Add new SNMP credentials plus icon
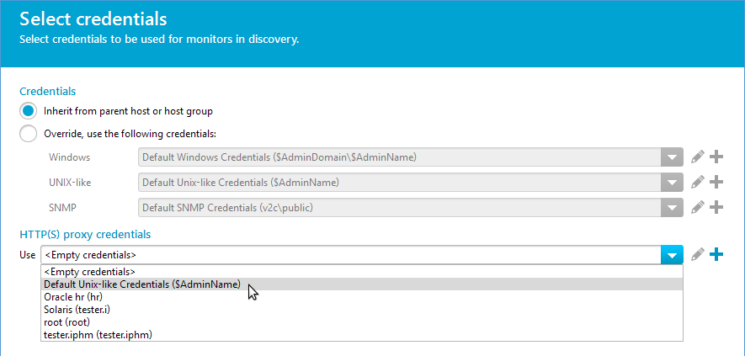Screen dimensions: 745x356 pyautogui.click(x=716, y=207)
